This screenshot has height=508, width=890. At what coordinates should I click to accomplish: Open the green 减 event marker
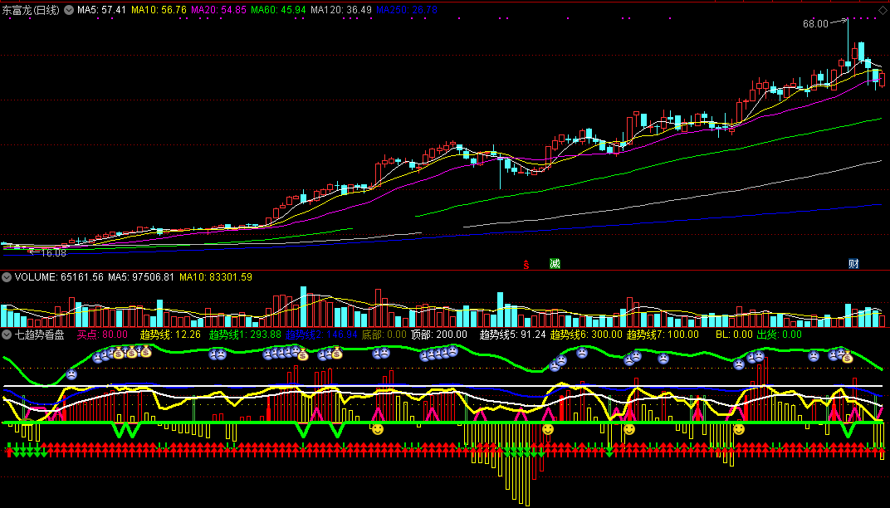[x=555, y=263]
